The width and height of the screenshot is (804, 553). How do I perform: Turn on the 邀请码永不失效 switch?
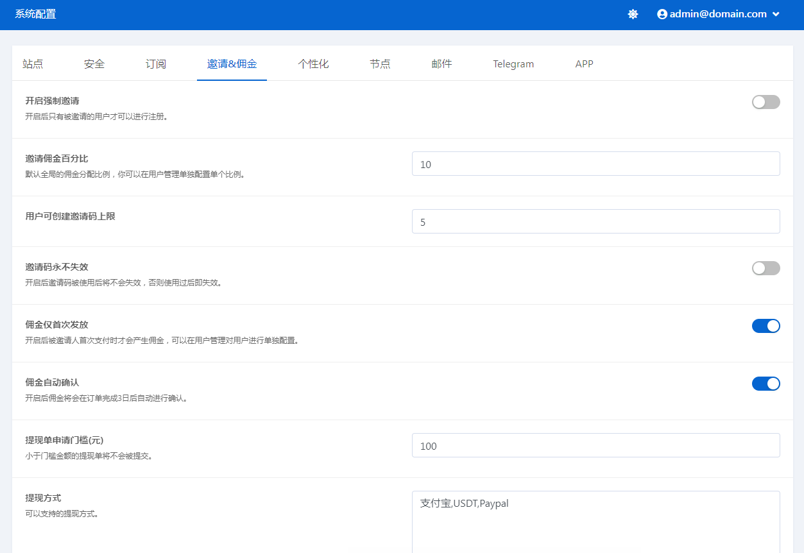766,268
